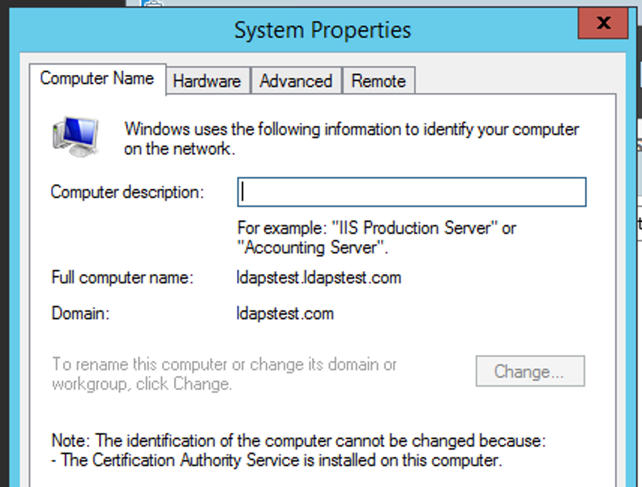Click the 'Computer description:' label
Viewport: 642px width, 487px height.
point(127,193)
